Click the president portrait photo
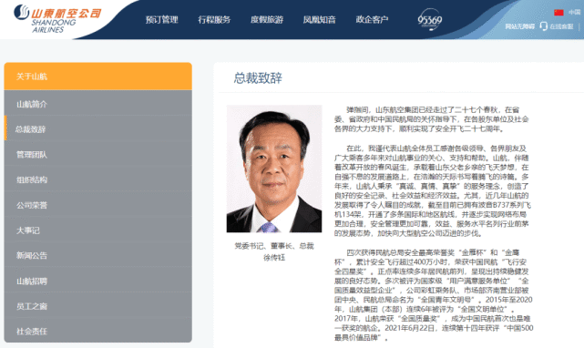This screenshot has height=348, width=584. pyautogui.click(x=274, y=169)
